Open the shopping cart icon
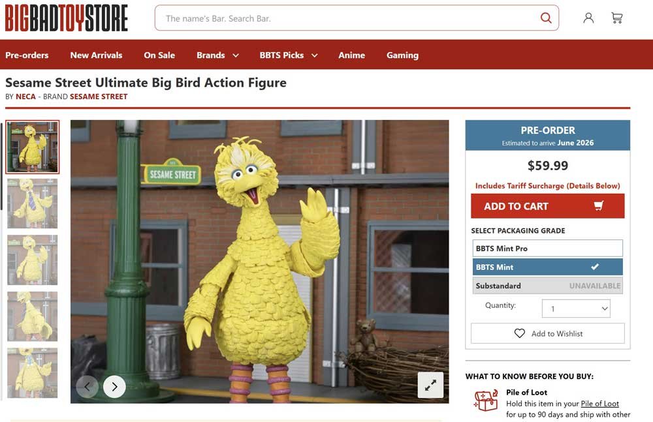 (x=617, y=18)
